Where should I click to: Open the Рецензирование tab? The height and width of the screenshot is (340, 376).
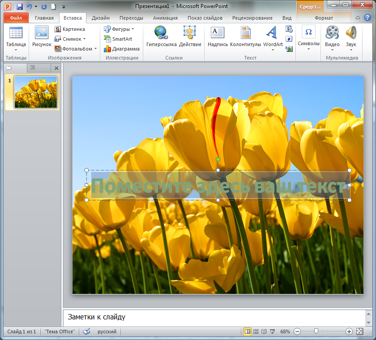[x=252, y=18]
